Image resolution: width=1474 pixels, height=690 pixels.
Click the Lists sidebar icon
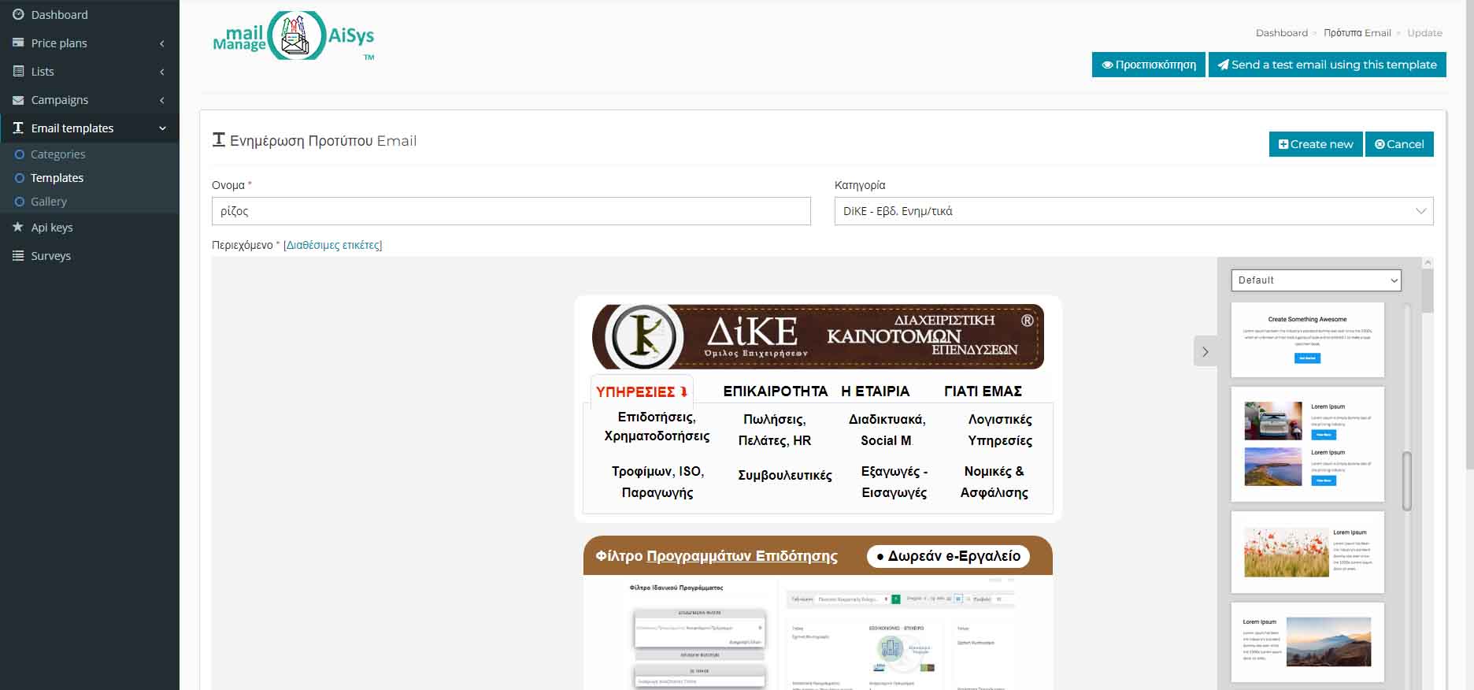tap(18, 72)
